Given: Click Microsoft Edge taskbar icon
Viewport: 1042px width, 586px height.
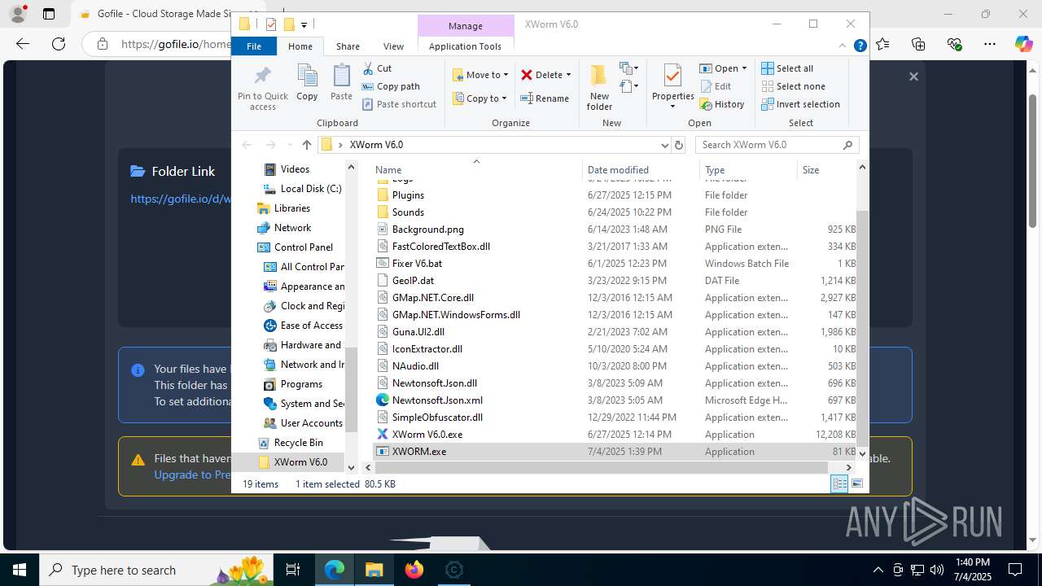Looking at the screenshot, I should click(335, 570).
